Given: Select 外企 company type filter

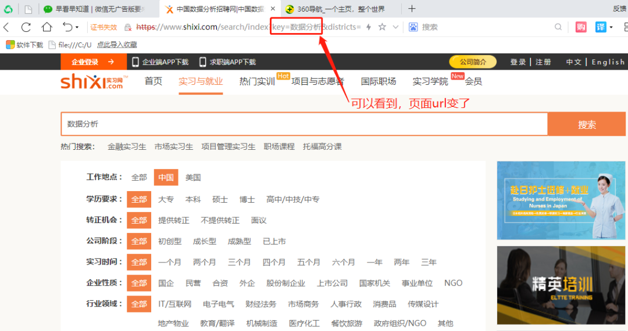Looking at the screenshot, I should click(x=247, y=283).
